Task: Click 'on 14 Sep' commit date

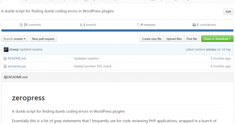Action: coord(224,49)
